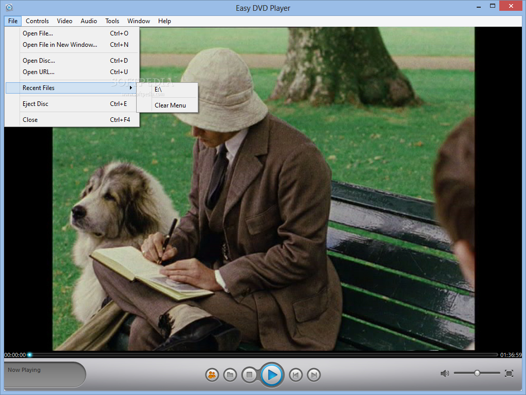Choose Open File... menu entry

click(x=72, y=33)
